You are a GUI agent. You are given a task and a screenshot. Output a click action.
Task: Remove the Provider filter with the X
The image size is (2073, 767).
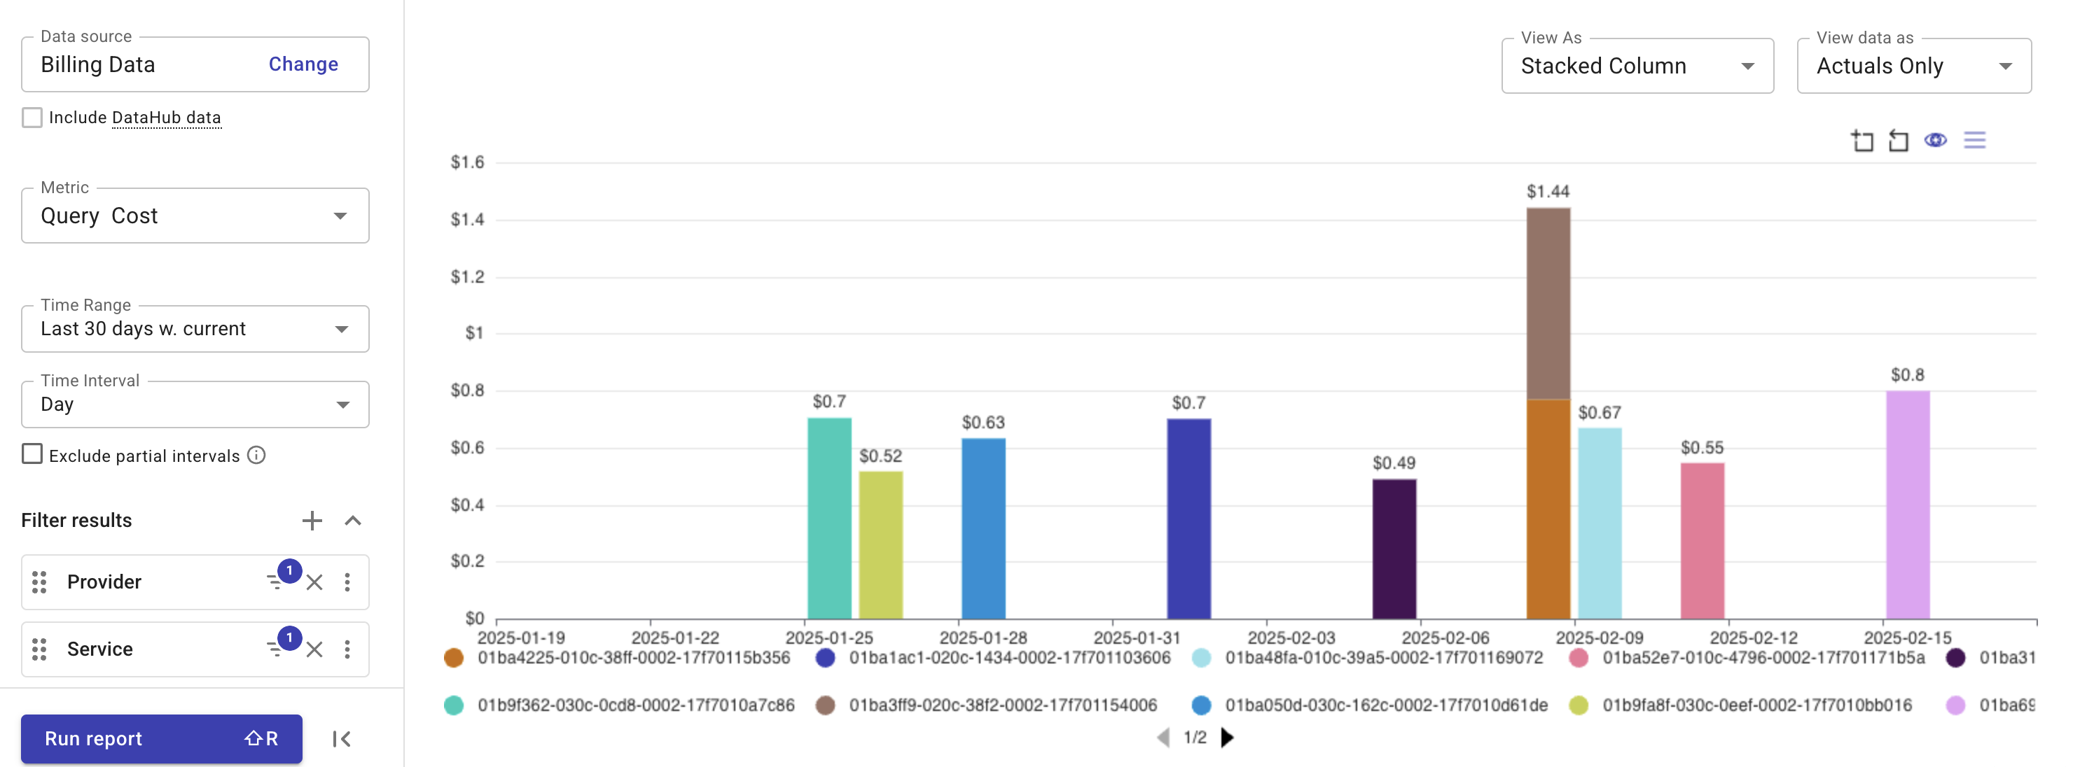(x=314, y=582)
